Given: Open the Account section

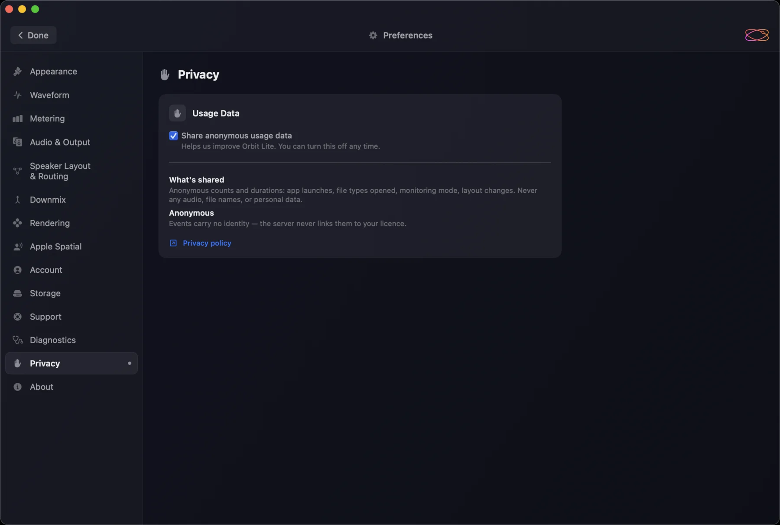Looking at the screenshot, I should 71,270.
